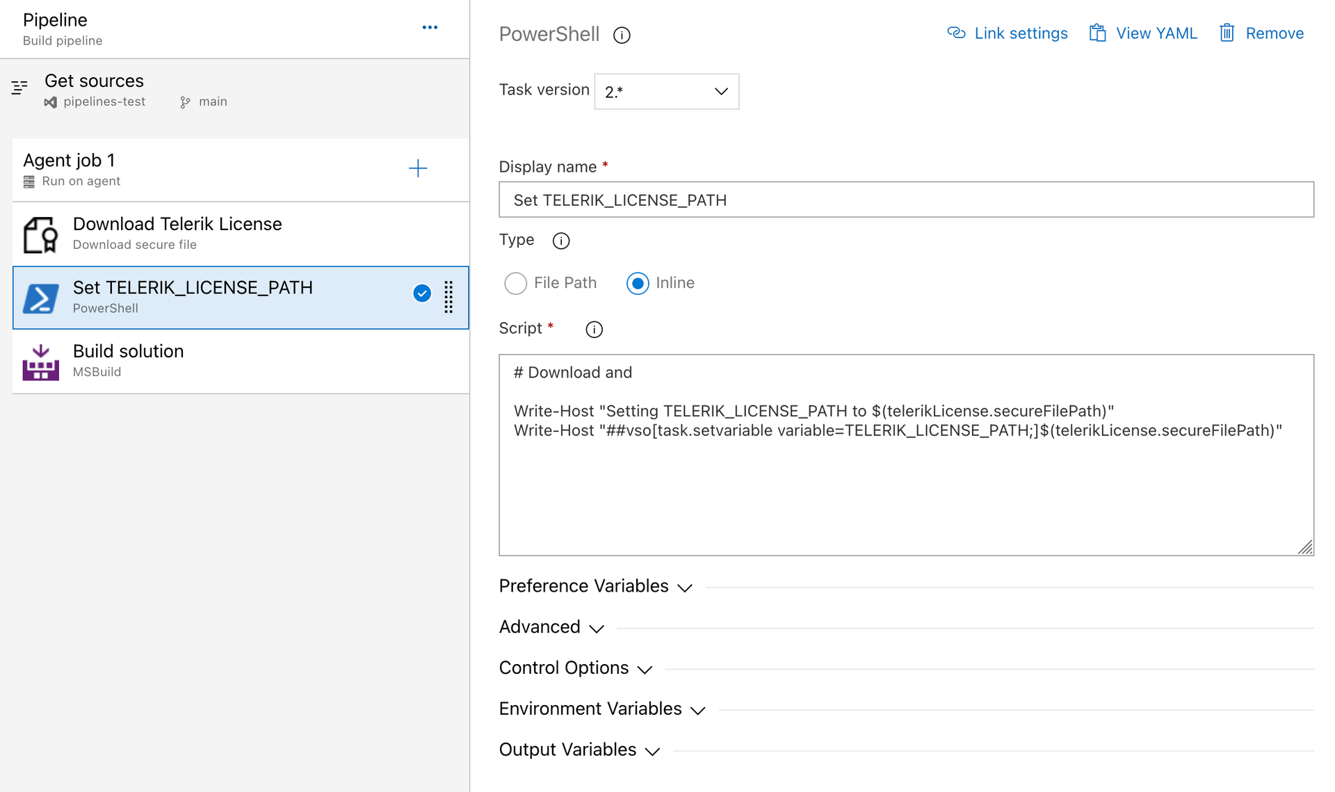Viewport: 1335px width, 792px height.
Task: Click the Remove trash icon
Action: (1226, 33)
